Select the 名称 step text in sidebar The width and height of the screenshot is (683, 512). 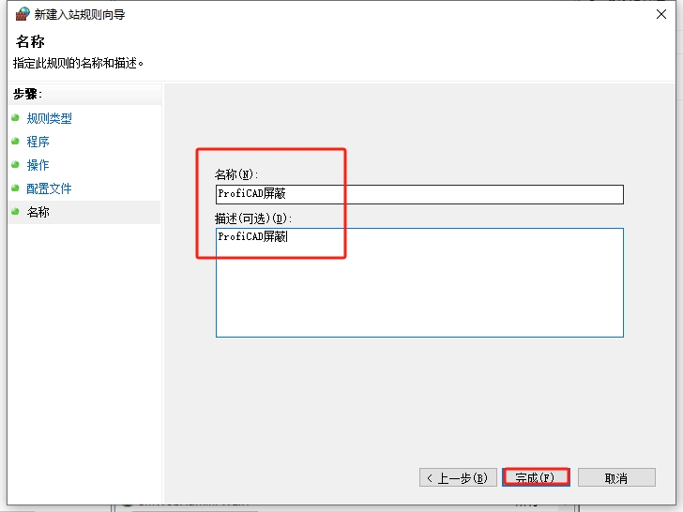point(38,212)
